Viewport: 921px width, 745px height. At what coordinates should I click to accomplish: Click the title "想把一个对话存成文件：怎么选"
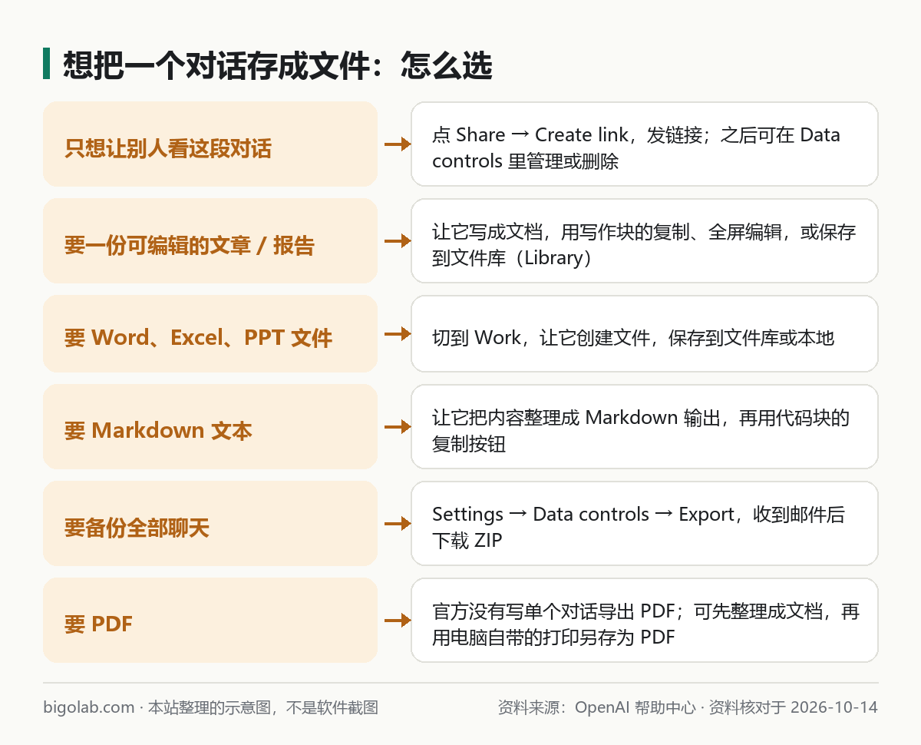[x=277, y=66]
